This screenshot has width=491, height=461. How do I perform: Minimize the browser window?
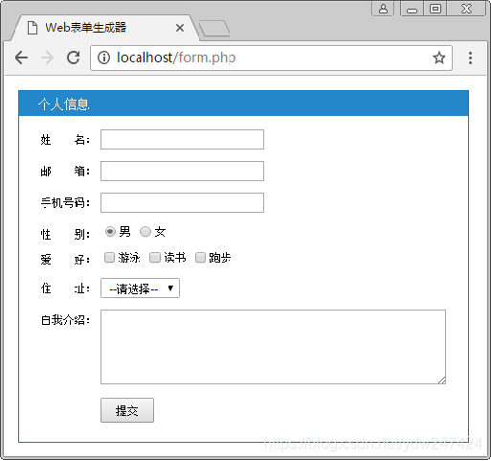[x=412, y=9]
